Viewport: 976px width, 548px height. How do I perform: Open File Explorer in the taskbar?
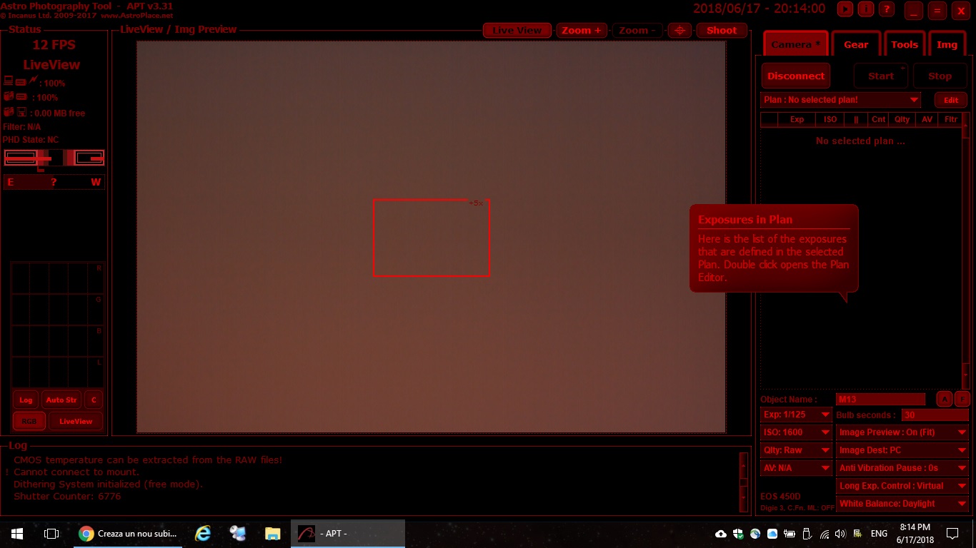pos(272,534)
